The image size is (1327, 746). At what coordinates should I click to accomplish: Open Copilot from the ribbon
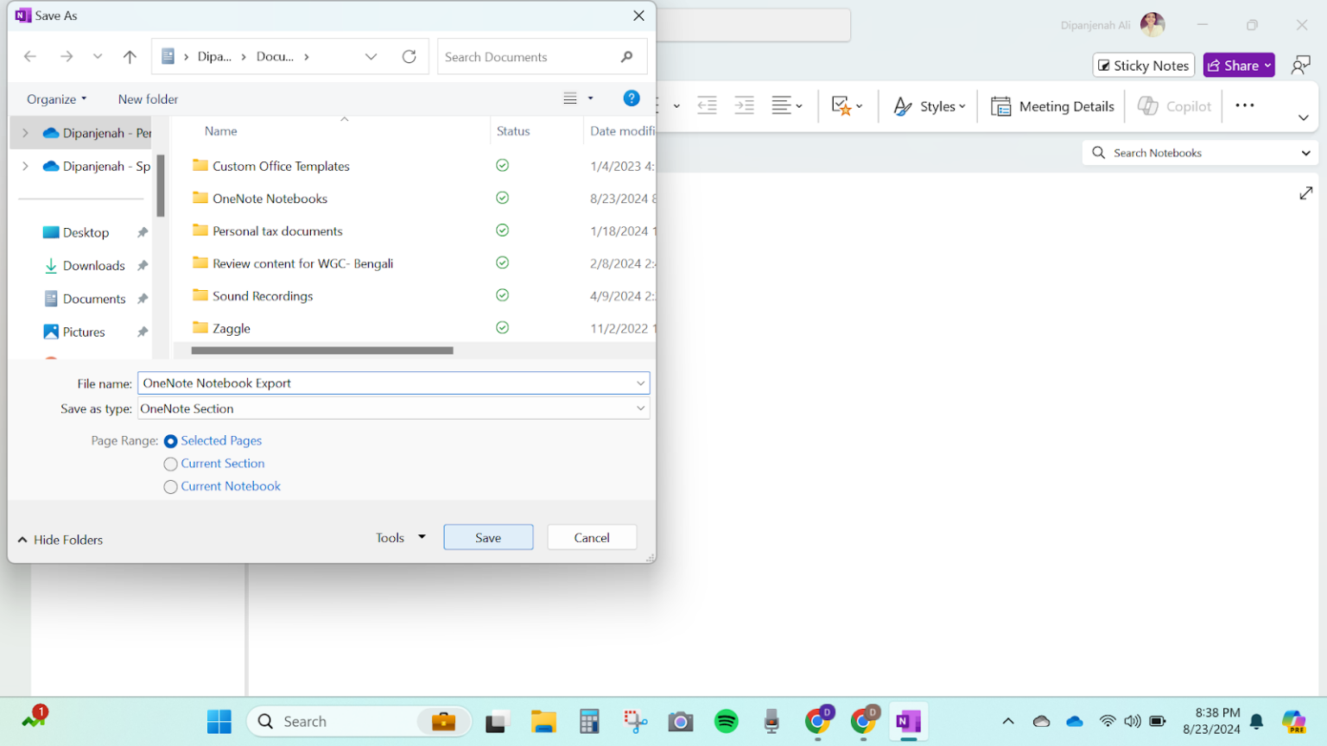(x=1174, y=105)
